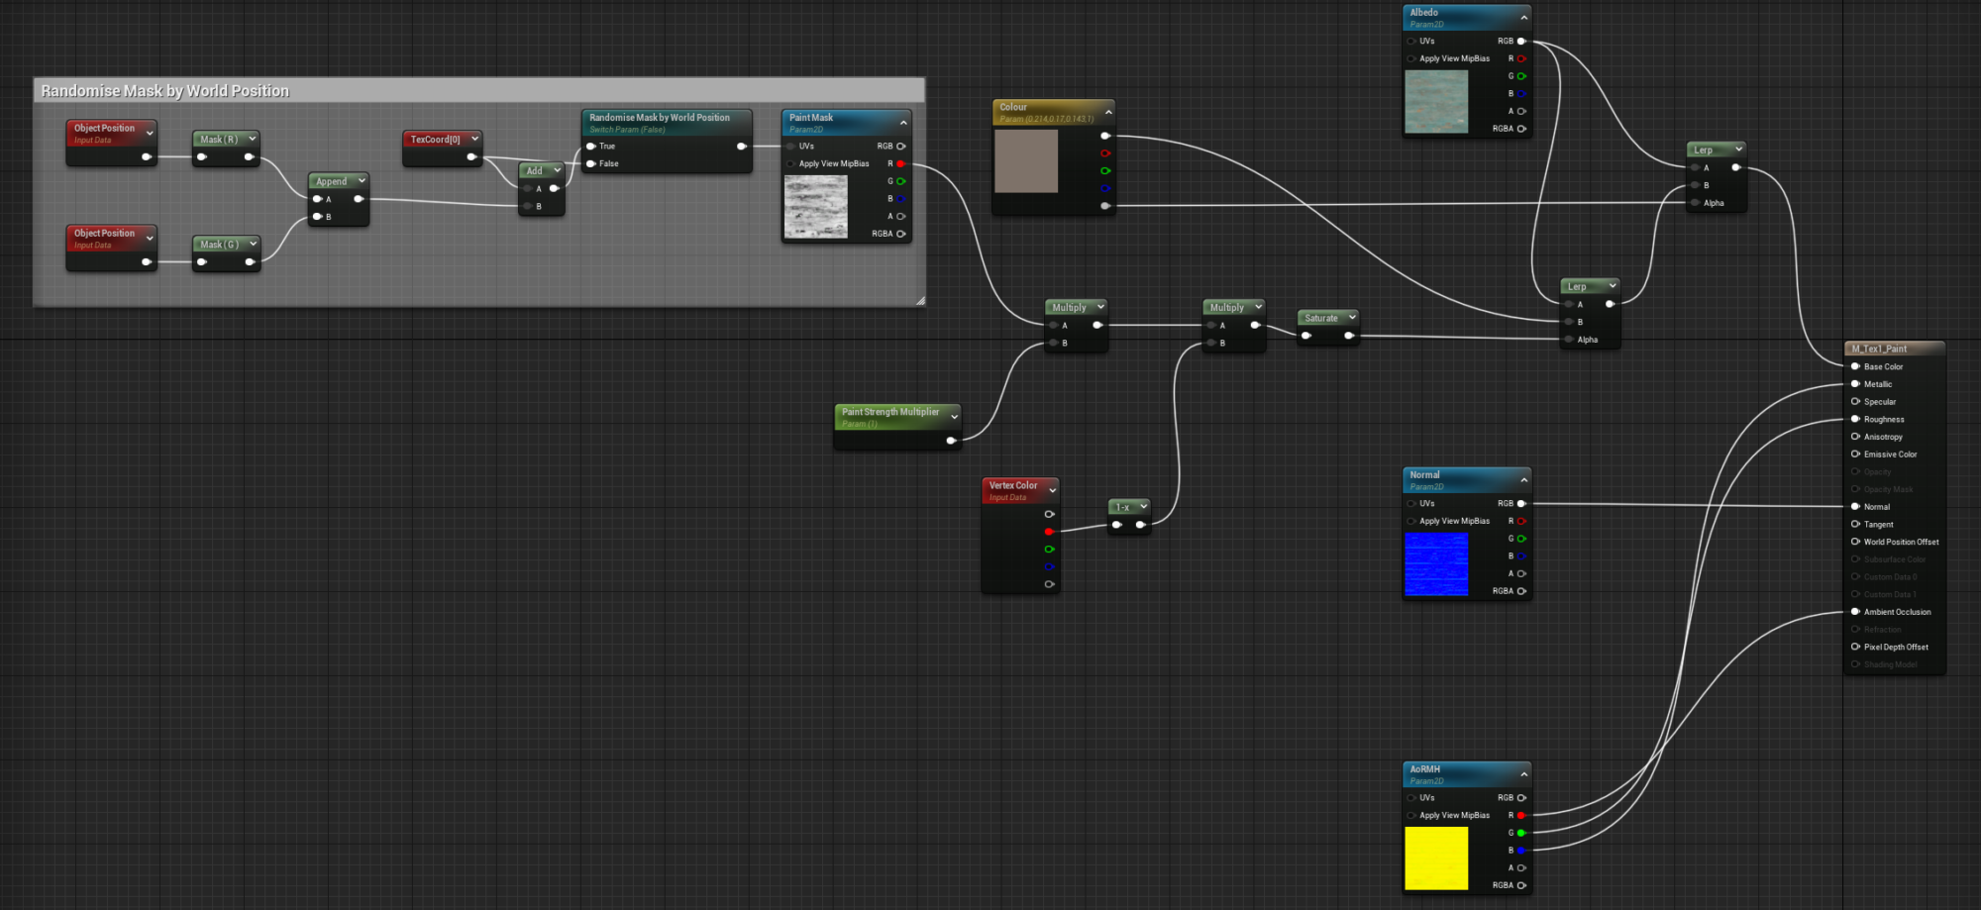
Task: Click the B input pin on the Append node
Action: 319,216
